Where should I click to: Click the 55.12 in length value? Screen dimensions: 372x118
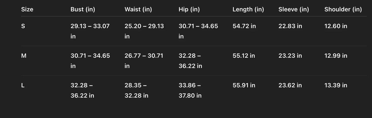point(244,56)
